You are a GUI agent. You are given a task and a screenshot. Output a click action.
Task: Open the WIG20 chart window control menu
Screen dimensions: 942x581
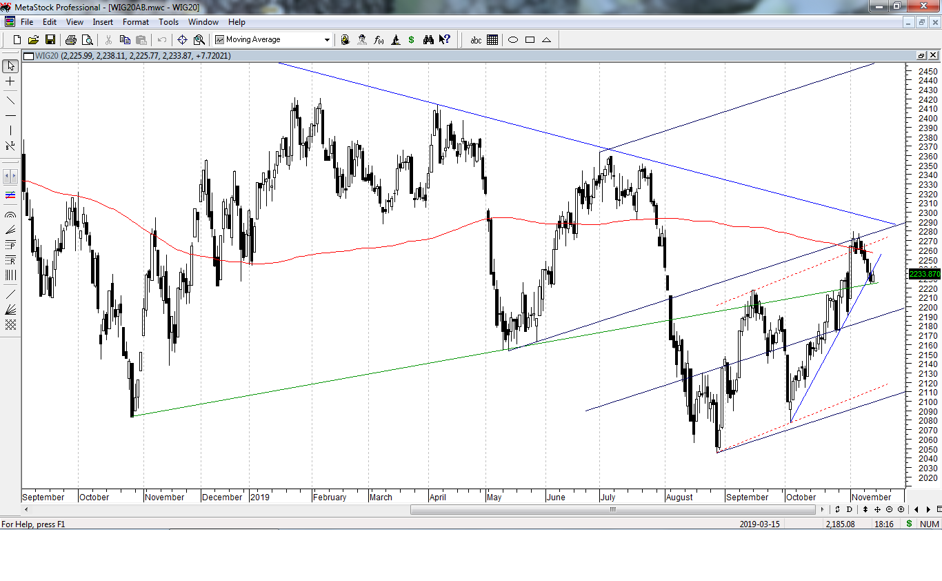click(28, 56)
